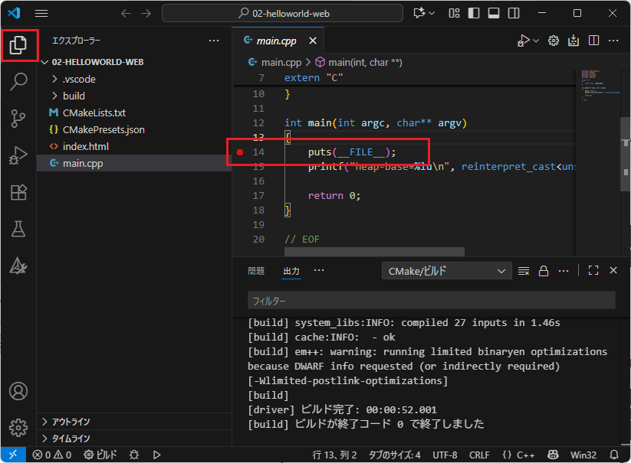
Task: Click the 02-helloworld-web command center search
Action: (282, 13)
